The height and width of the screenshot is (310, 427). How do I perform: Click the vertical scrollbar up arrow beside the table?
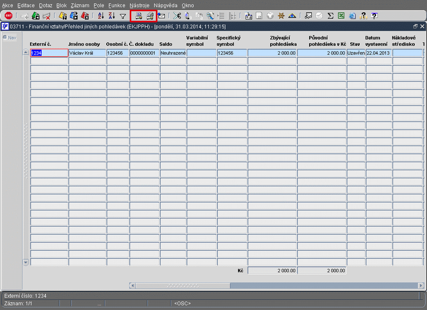coord(26,52)
